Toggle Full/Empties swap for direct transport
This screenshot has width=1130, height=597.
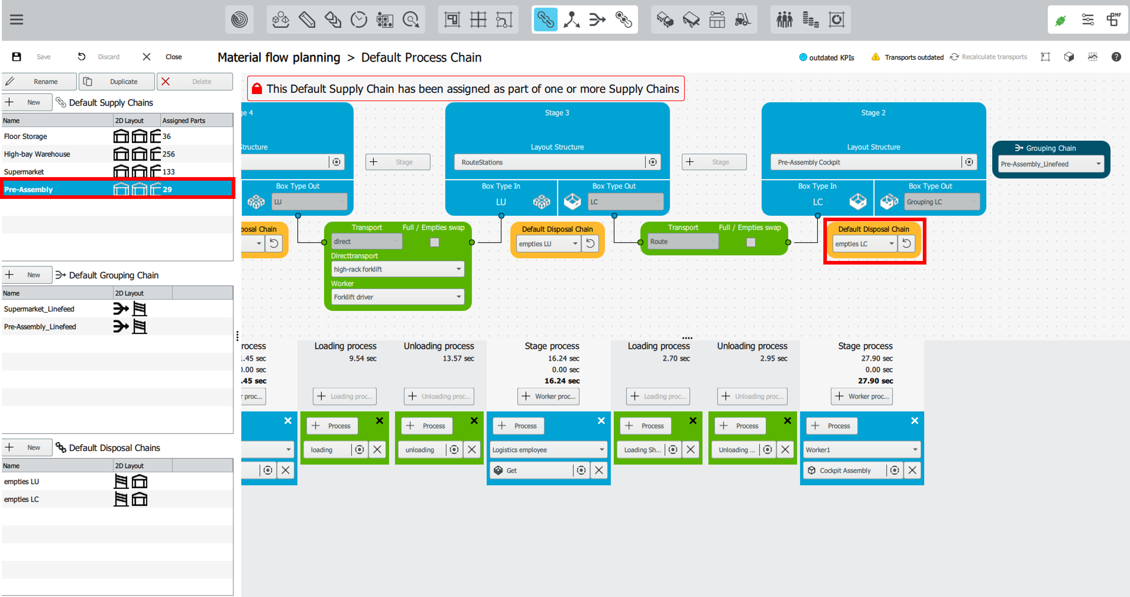(434, 242)
